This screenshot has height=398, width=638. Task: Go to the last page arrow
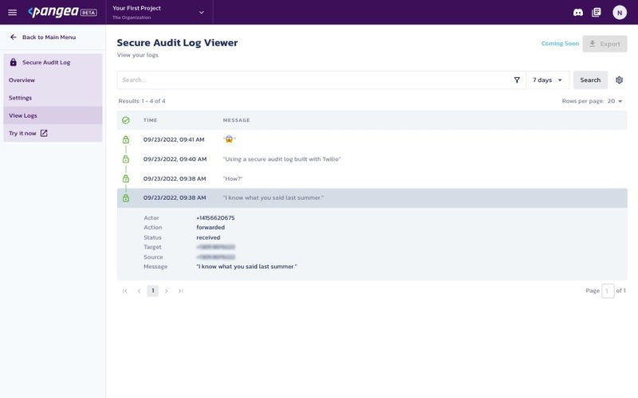point(181,291)
